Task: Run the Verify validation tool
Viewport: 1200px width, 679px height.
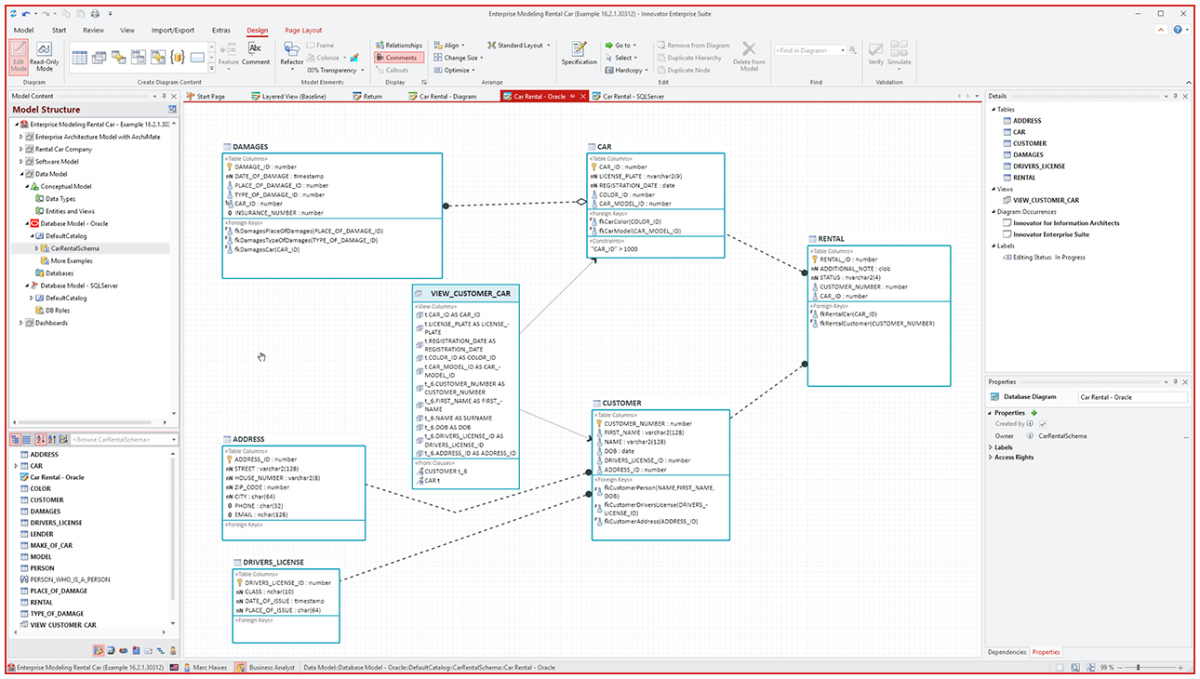Action: [874, 54]
